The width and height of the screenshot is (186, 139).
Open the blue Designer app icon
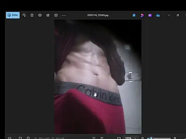coord(134,15)
